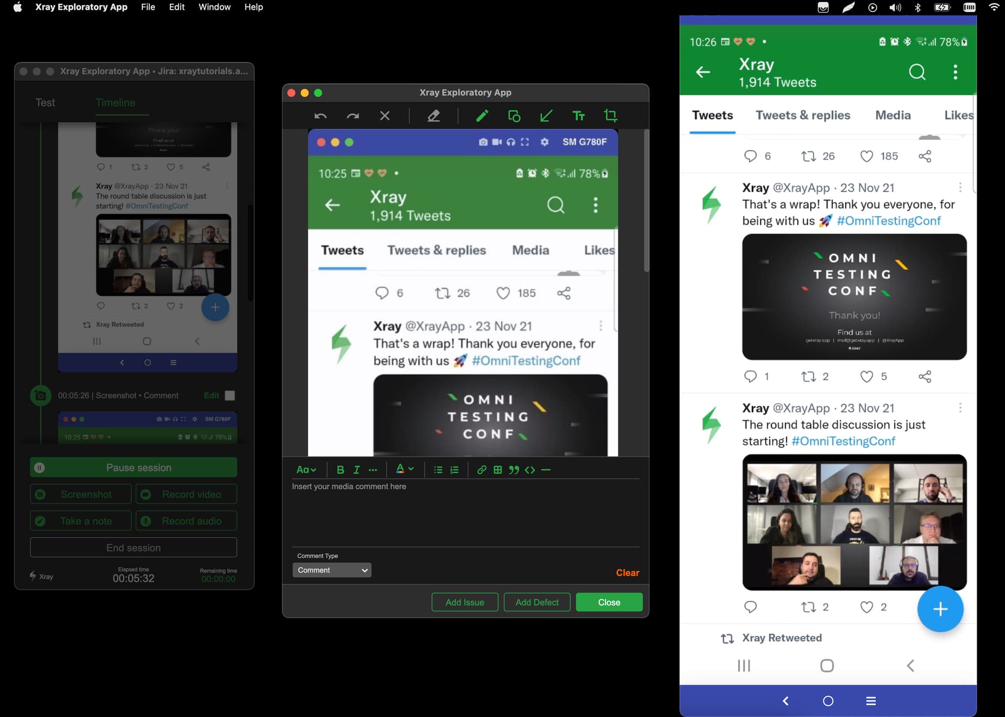
Task: Tap the blue compose tweet plus button on phone
Action: pos(940,609)
